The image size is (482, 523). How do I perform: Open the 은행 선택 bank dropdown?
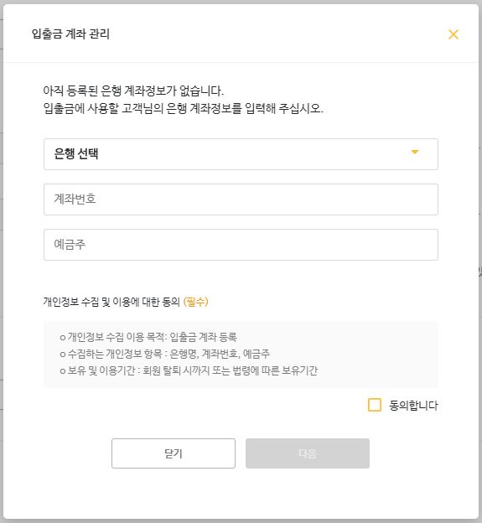coord(241,154)
